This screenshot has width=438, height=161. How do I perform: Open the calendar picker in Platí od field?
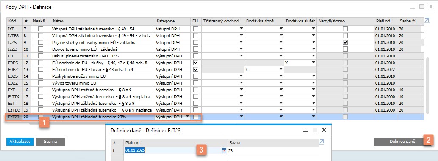pyautogui.click(x=223, y=151)
